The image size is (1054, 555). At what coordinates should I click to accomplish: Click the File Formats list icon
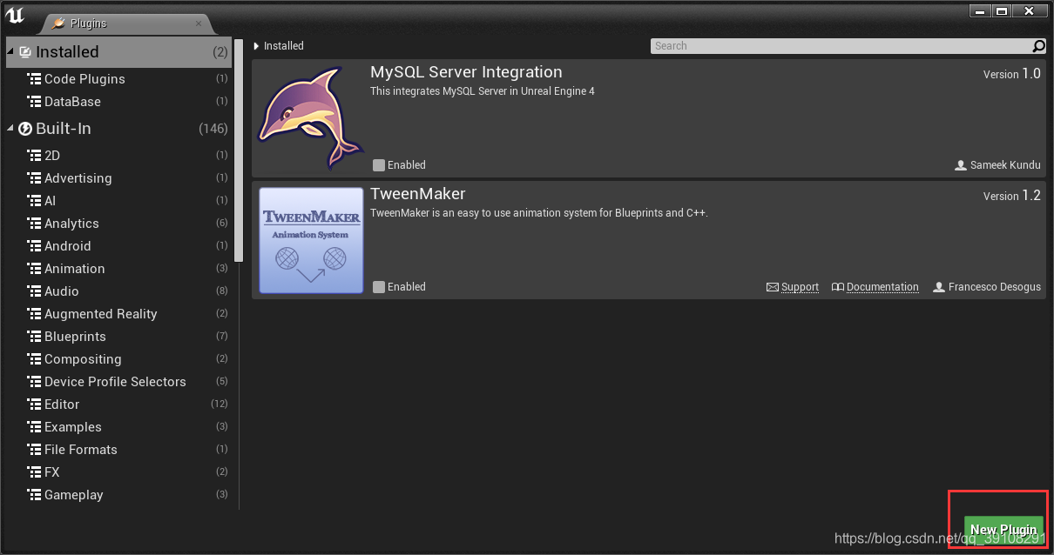[34, 450]
